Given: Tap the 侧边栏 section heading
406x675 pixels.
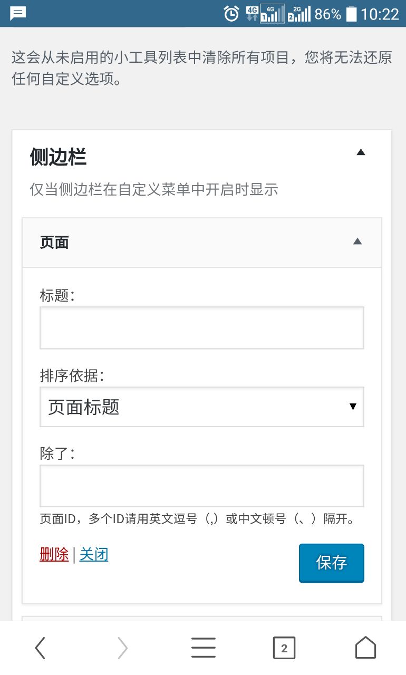Looking at the screenshot, I should coord(58,157).
